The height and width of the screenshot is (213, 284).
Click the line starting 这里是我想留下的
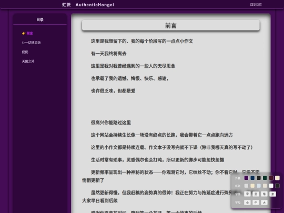(142, 41)
